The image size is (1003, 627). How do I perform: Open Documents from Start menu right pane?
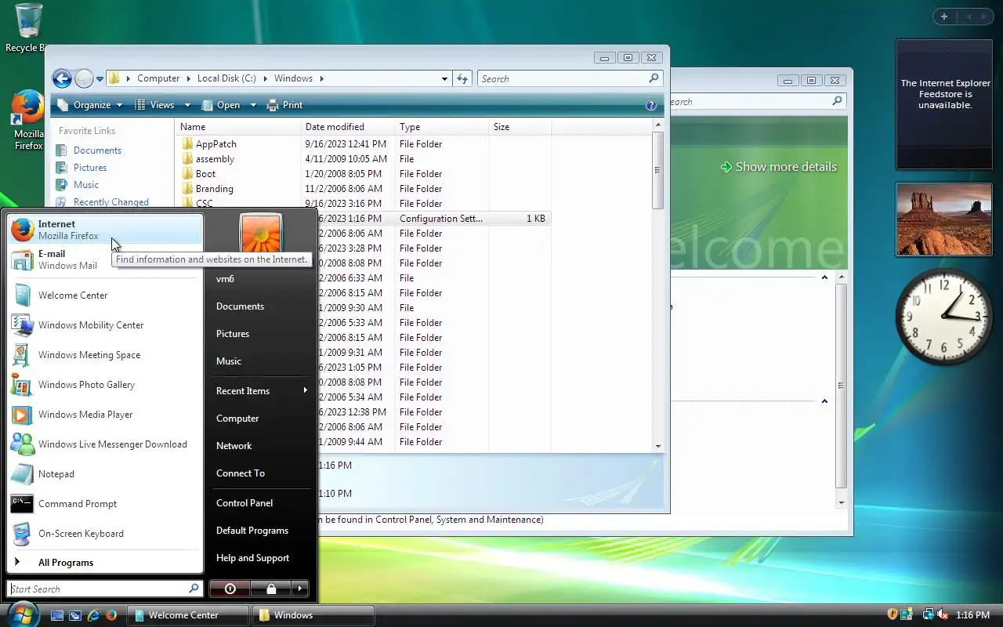[x=261, y=306]
